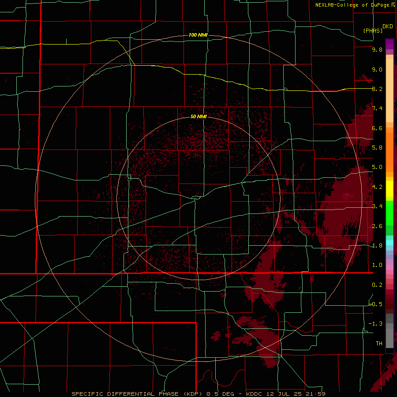Click the 0.2 value on the scale
The height and width of the screenshot is (397, 397).
coord(377,285)
